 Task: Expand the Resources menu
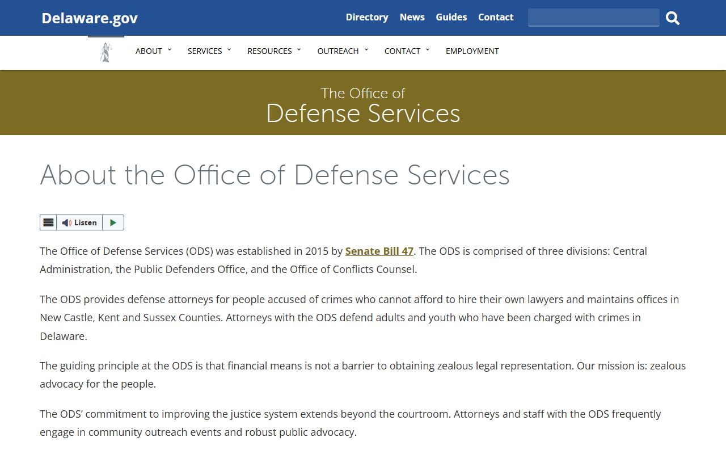click(274, 51)
